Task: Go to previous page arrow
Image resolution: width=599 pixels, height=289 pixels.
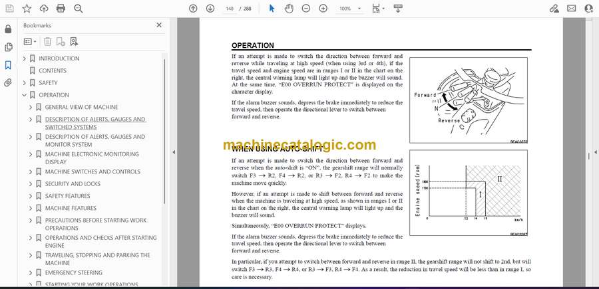Action: 193,9
